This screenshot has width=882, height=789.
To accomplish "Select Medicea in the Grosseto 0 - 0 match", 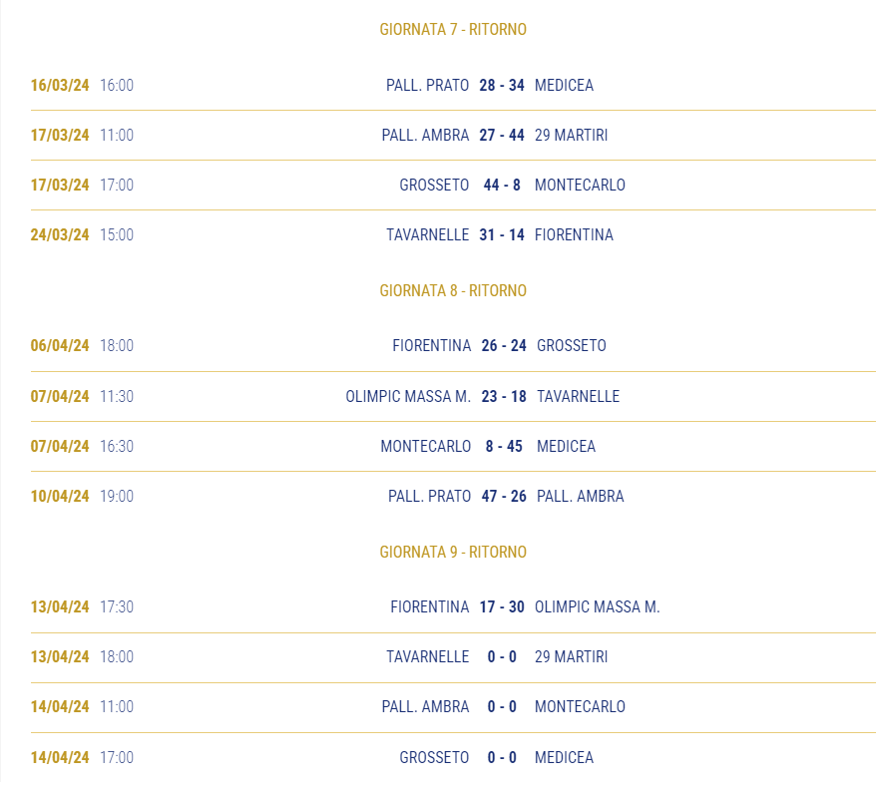I will [564, 757].
